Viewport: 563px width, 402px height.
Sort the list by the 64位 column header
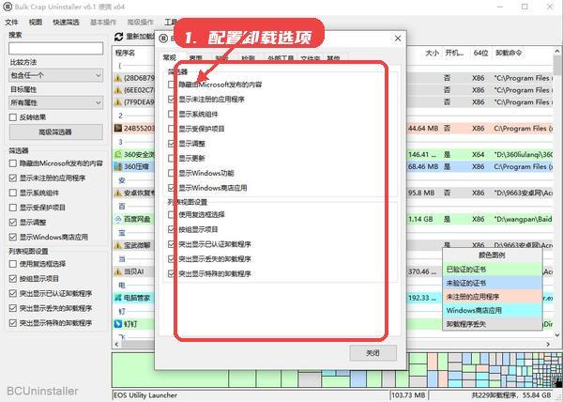[x=480, y=54]
